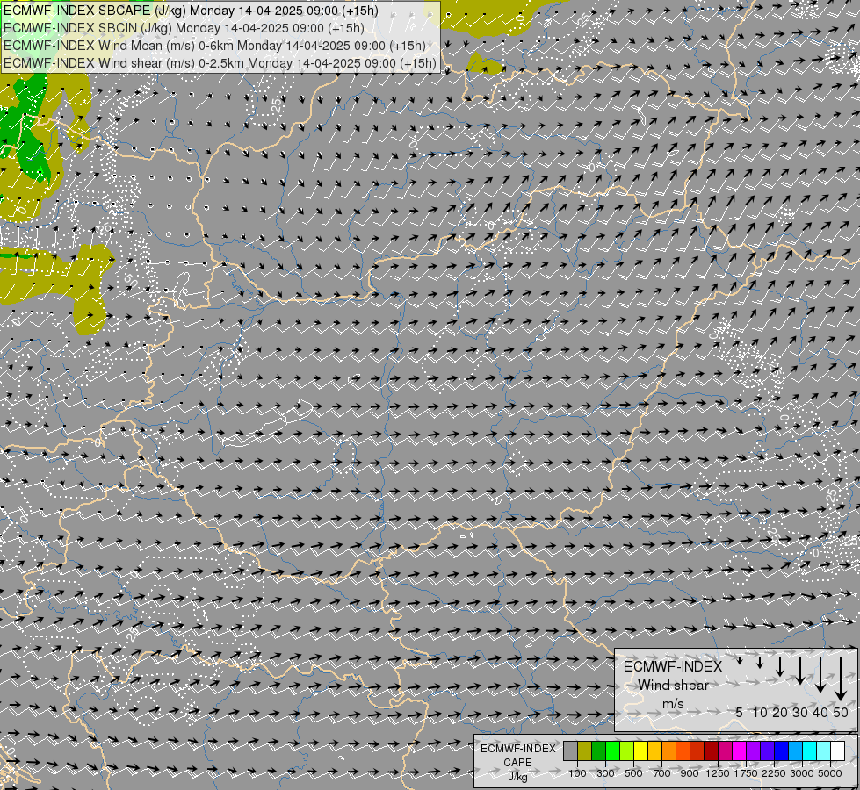This screenshot has width=860, height=790.
Task: Click the '3000' CAPE scale label
Action: 802,773
